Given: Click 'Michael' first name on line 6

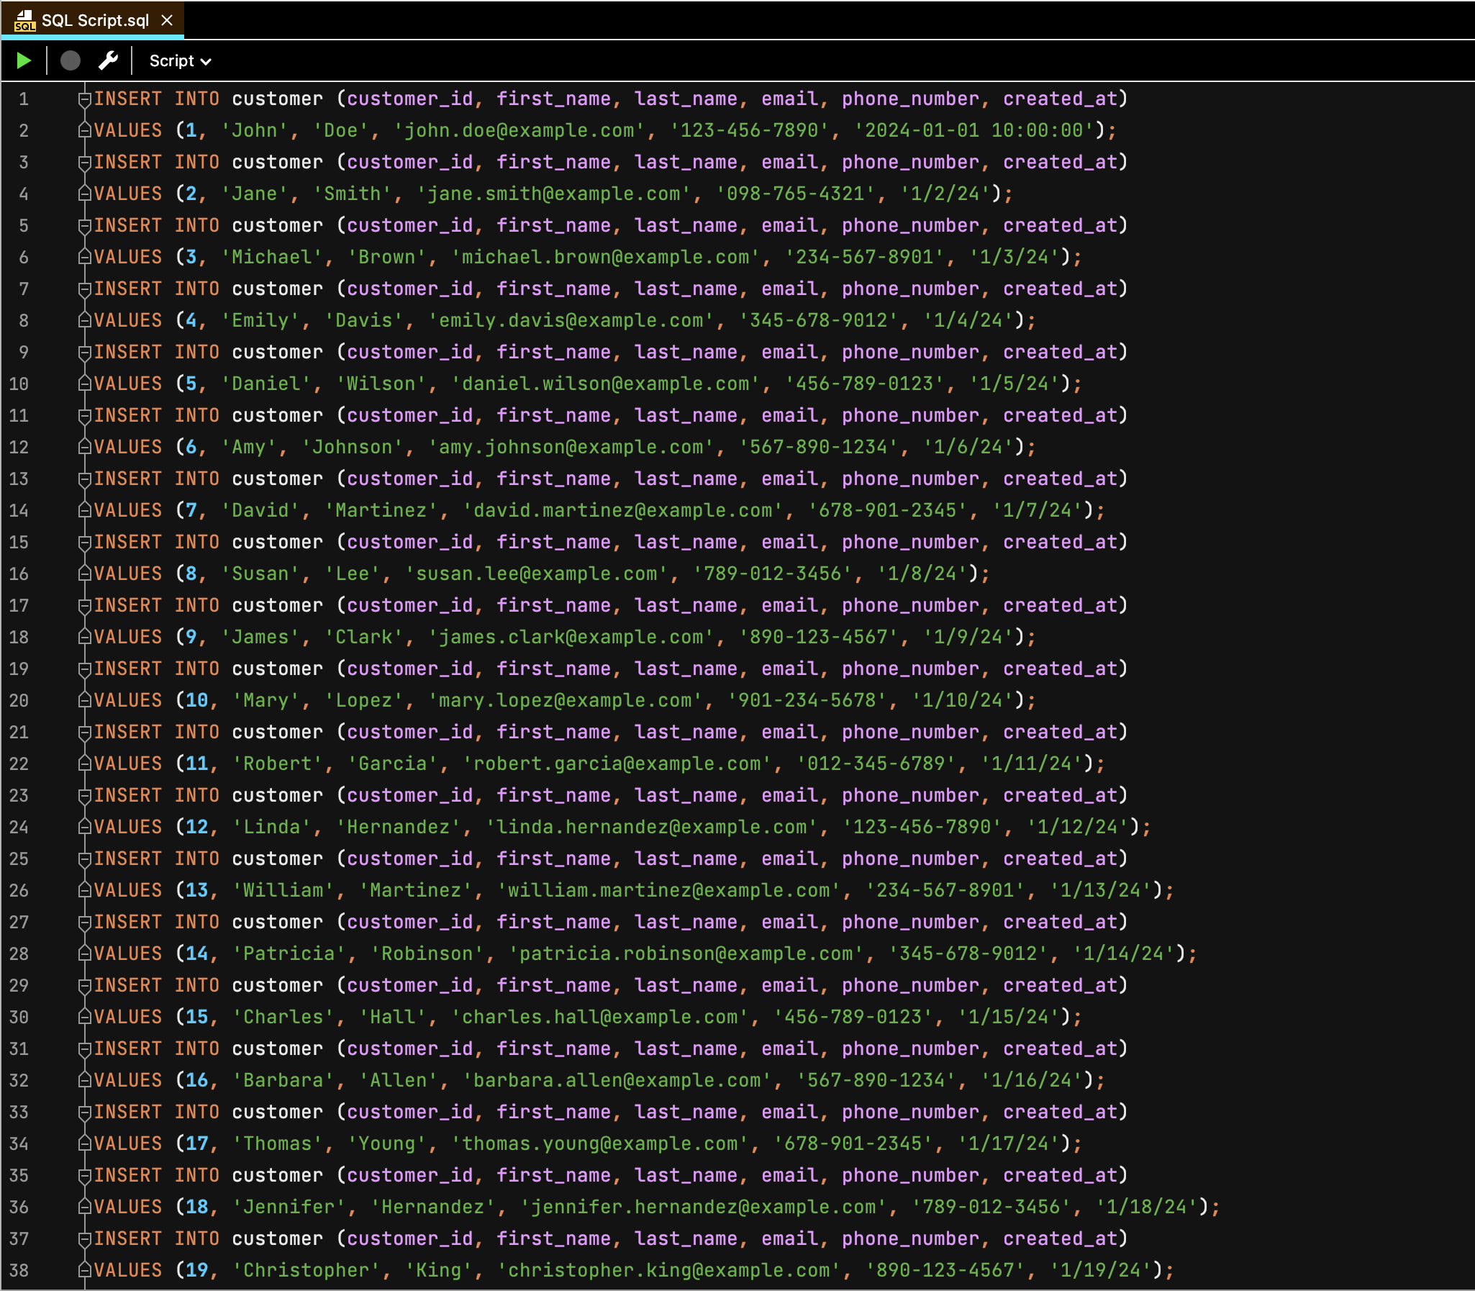Looking at the screenshot, I should tap(271, 257).
